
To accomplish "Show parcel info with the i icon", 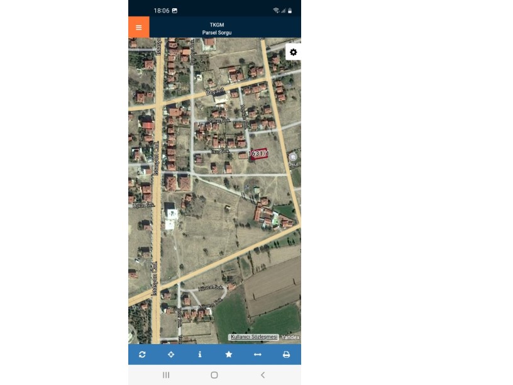I will [200, 354].
